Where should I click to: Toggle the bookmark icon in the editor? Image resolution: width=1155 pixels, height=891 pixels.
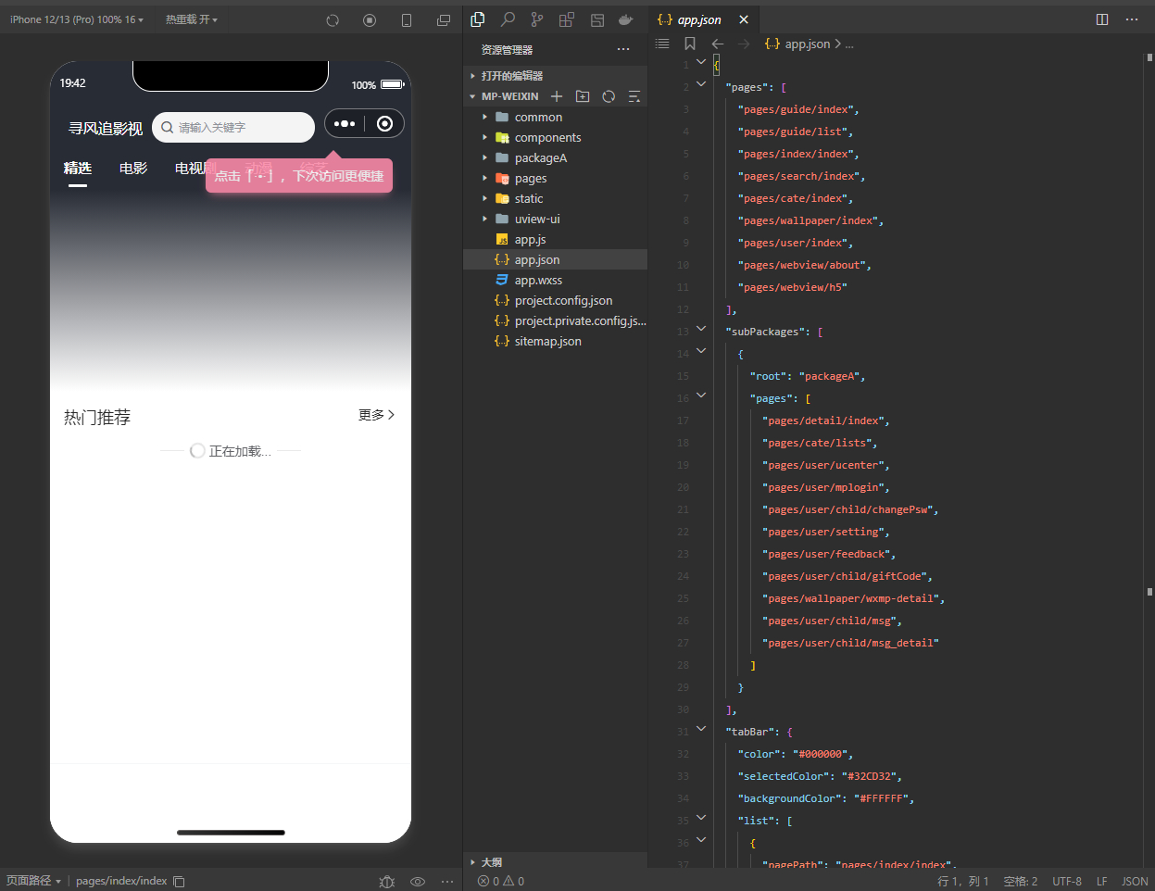pos(690,44)
